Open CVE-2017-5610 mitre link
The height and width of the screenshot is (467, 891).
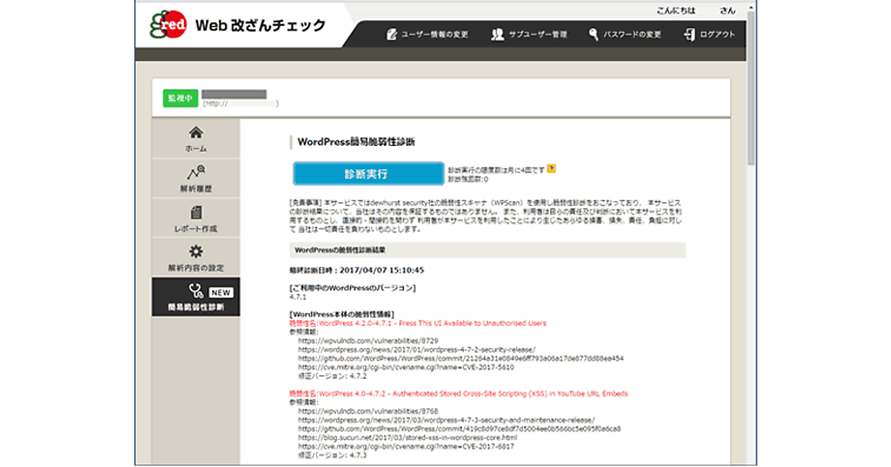click(405, 366)
